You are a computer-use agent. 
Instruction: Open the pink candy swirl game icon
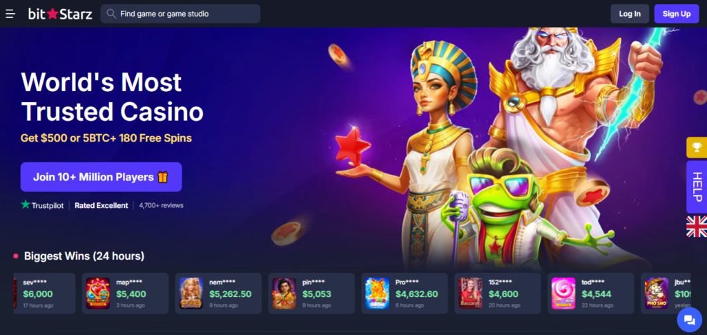(x=563, y=293)
